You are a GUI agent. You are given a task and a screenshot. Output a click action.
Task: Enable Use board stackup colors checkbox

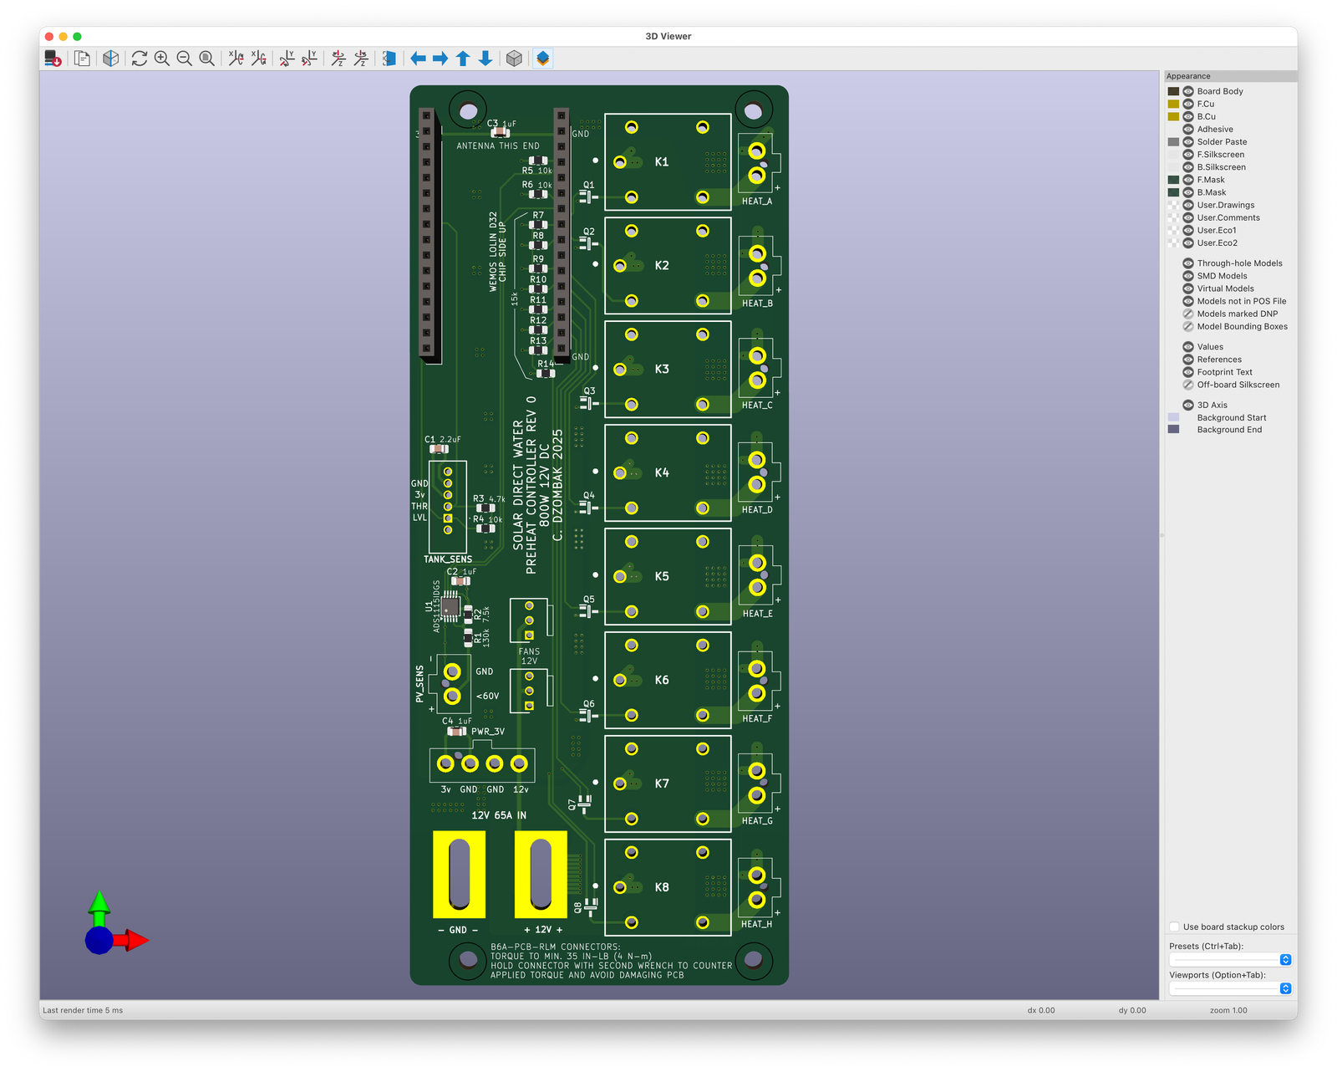coord(1174,927)
